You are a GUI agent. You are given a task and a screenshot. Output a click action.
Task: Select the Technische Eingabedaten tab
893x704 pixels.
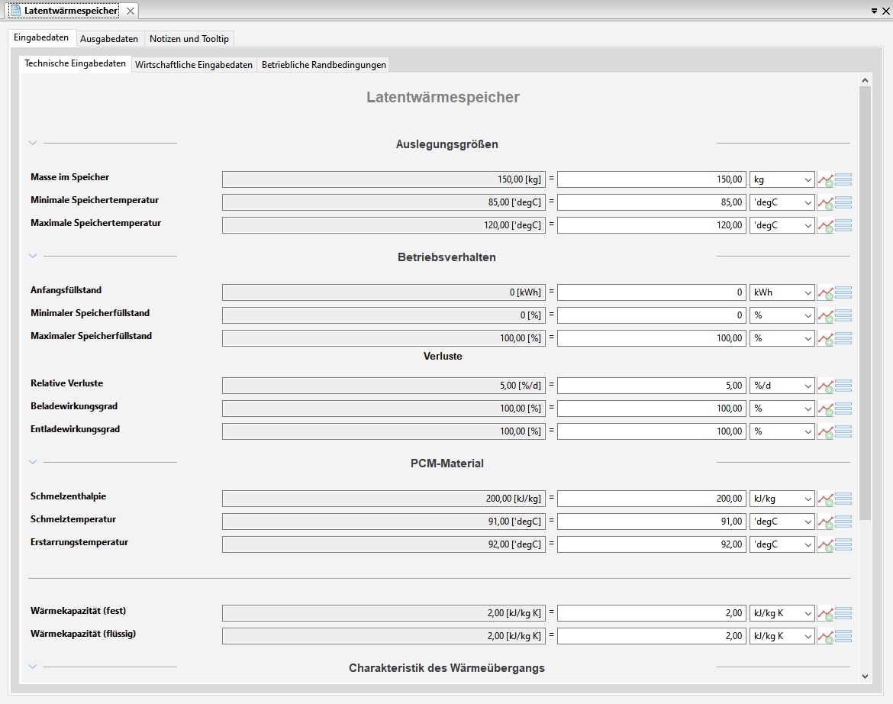point(75,64)
